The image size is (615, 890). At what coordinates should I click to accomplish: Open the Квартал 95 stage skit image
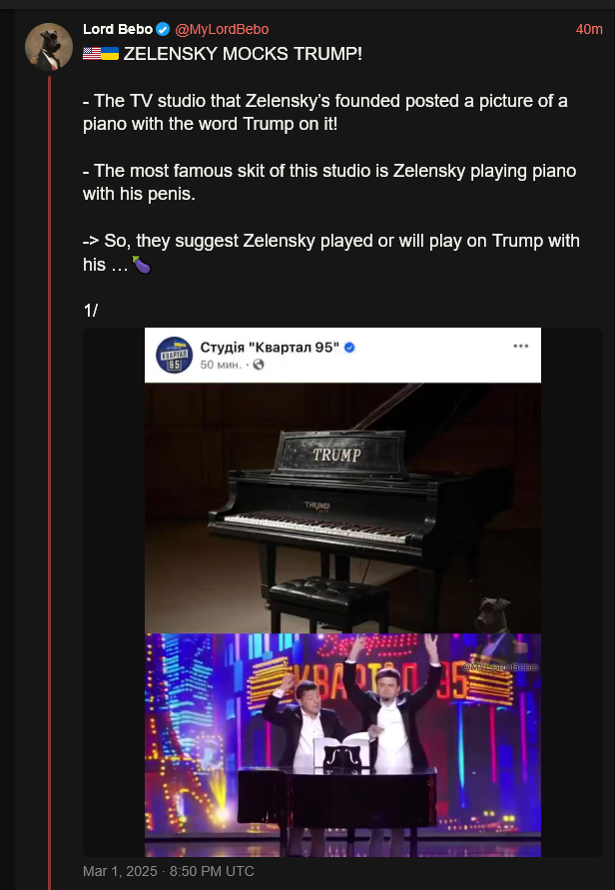click(x=342, y=745)
